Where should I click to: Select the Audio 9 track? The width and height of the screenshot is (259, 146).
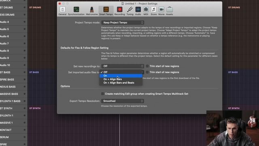[x=13, y=58]
